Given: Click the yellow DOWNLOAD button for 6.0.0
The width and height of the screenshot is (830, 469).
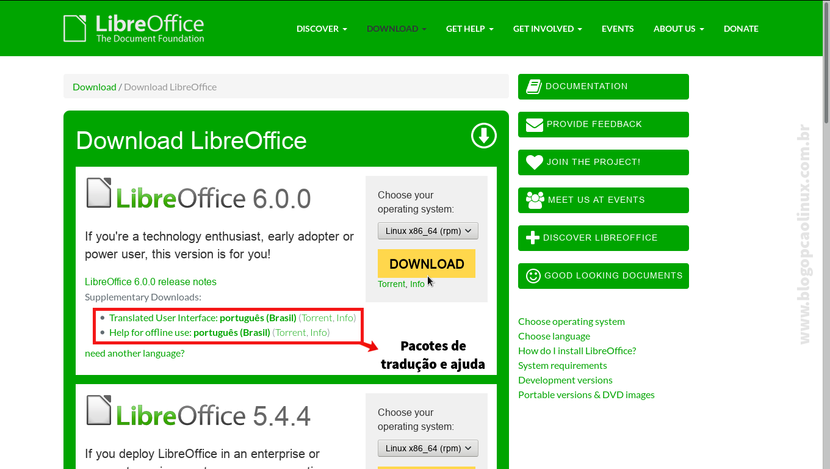Looking at the screenshot, I should click(x=427, y=264).
